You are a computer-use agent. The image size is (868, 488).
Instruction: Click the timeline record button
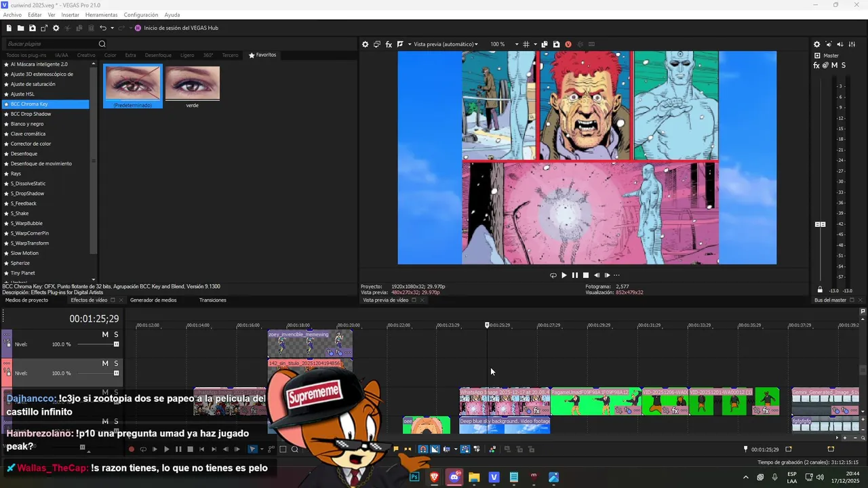coord(132,449)
